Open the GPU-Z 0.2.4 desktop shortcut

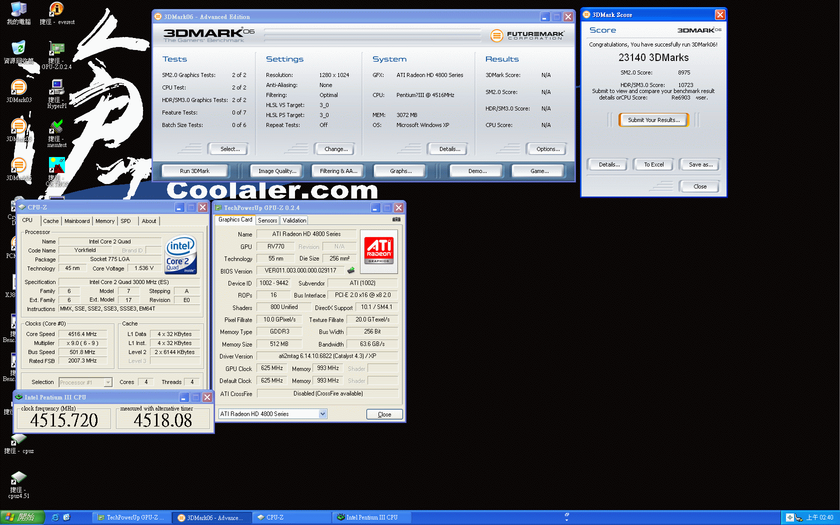[56, 49]
